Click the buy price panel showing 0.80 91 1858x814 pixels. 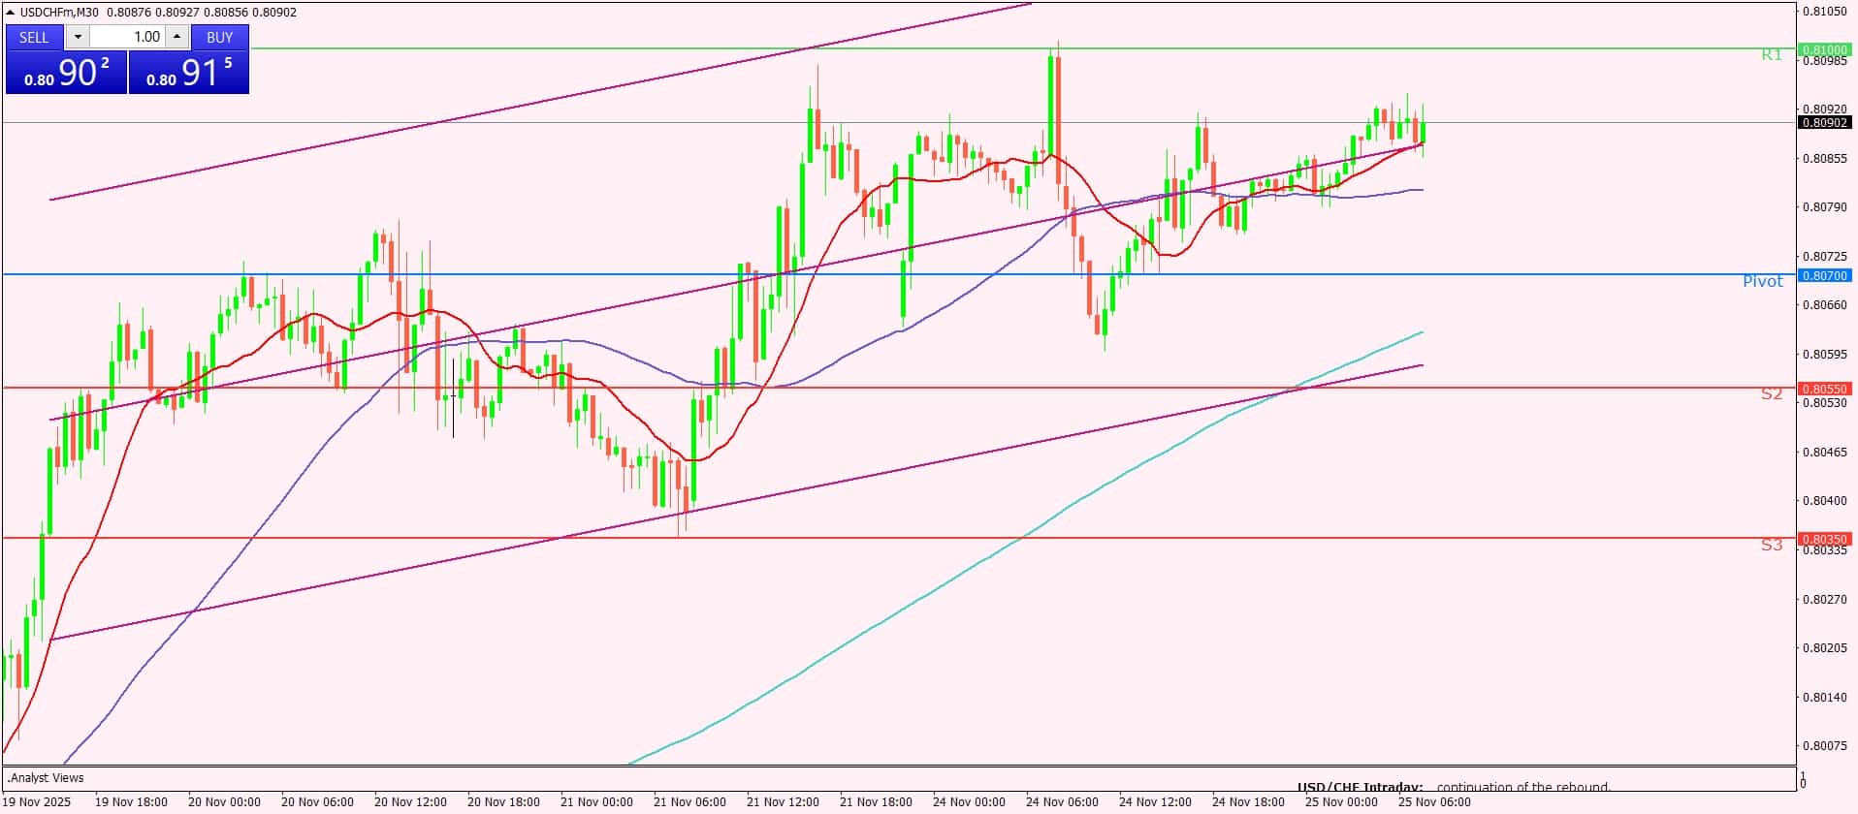tap(189, 73)
